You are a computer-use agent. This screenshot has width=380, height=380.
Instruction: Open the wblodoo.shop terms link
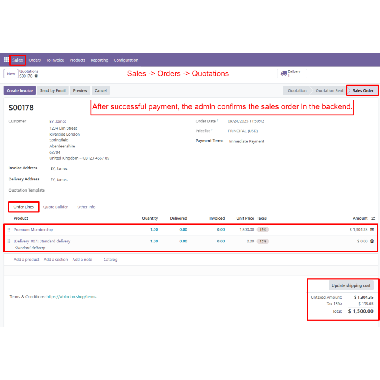(x=71, y=297)
